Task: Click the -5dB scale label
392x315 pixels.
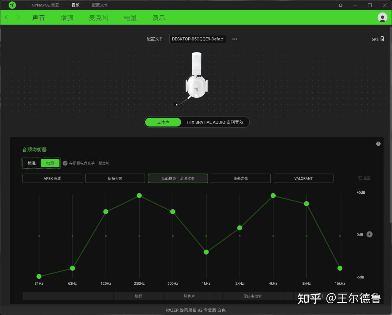Action: click(360, 277)
